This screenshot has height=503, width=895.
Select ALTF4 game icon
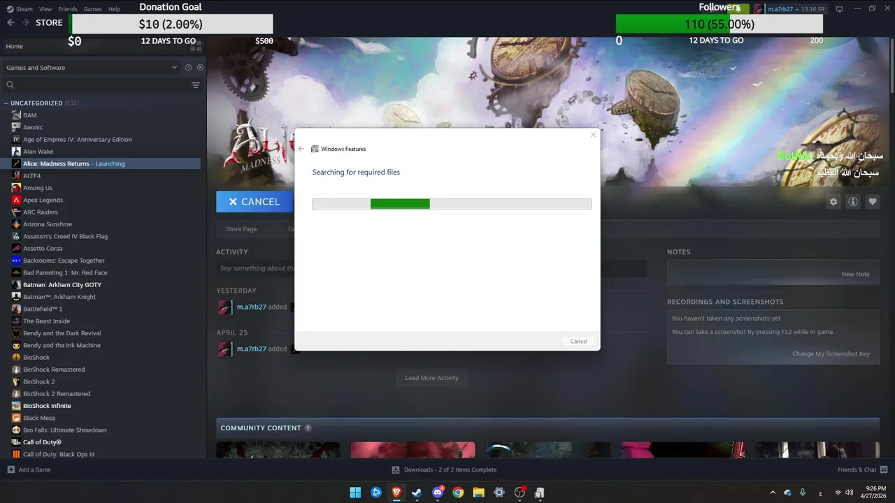[x=16, y=175]
